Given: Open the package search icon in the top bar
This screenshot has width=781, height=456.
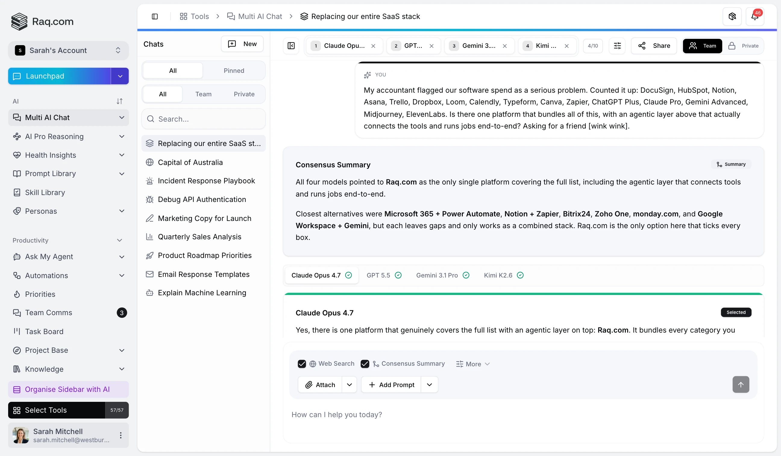Looking at the screenshot, I should (x=732, y=16).
